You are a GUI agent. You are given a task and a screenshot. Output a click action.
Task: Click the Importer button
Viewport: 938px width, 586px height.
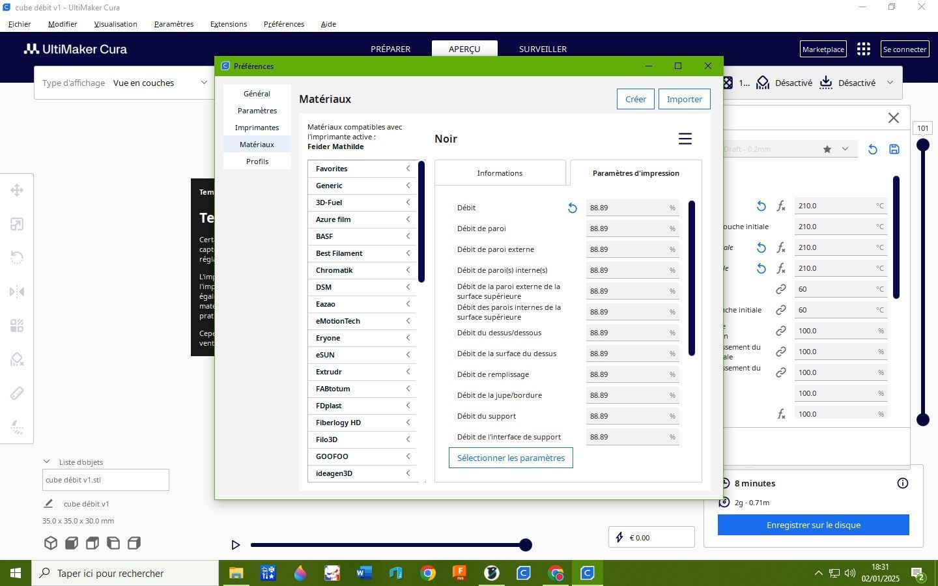(x=684, y=99)
